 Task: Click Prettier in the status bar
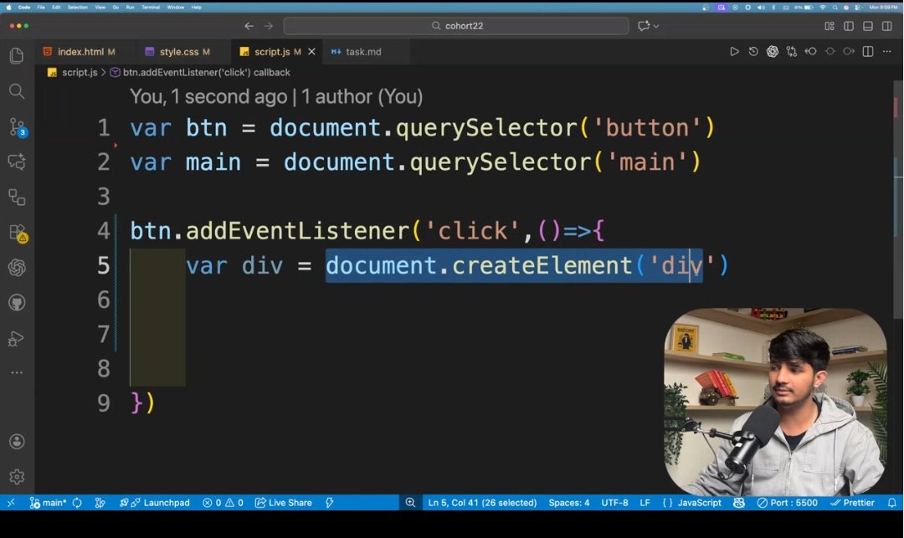point(852,502)
